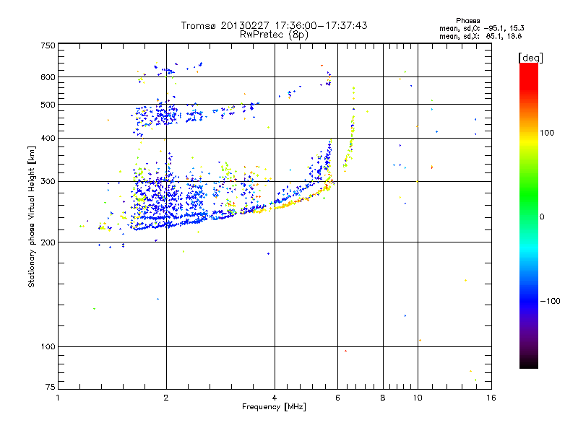578x433 pixels.
Task: Click the plot title 'Tromsø 20130227 17:36:00-17:37:43'
Action: click(274, 25)
